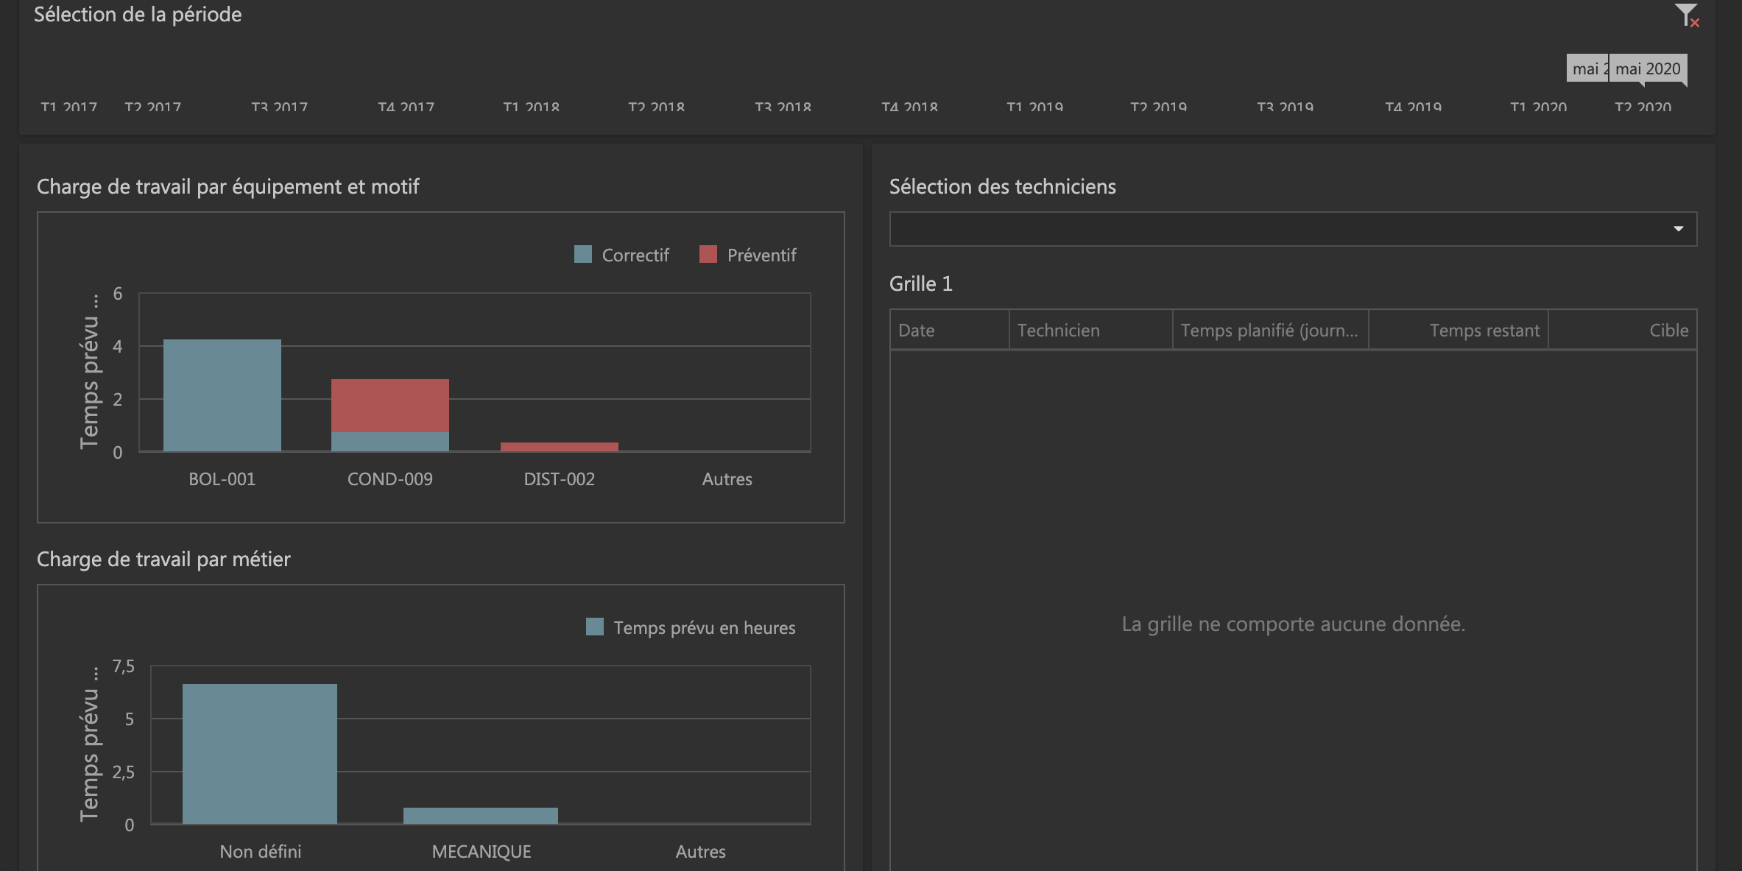Click the MECANIQUE axis label
The image size is (1742, 871).
pyautogui.click(x=482, y=852)
